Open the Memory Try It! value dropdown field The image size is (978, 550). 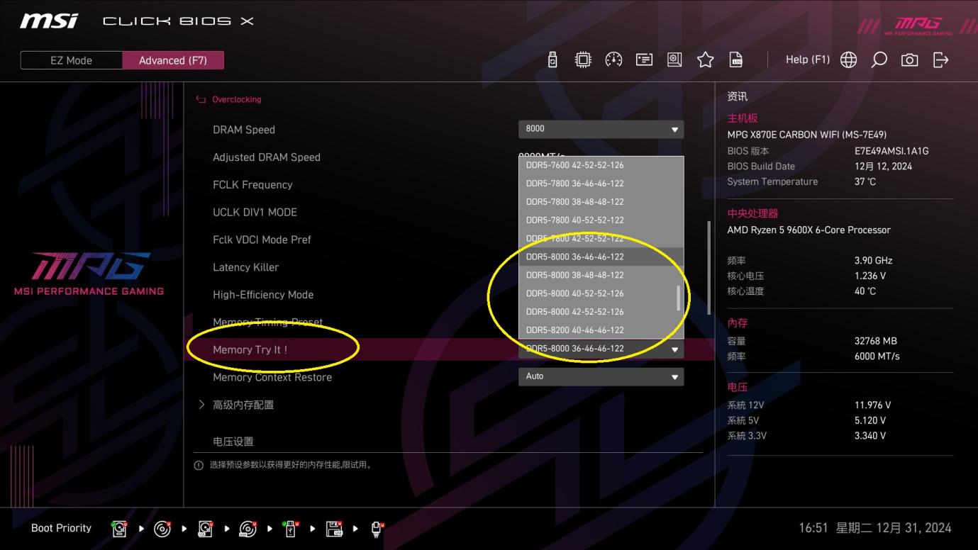pyautogui.click(x=601, y=349)
